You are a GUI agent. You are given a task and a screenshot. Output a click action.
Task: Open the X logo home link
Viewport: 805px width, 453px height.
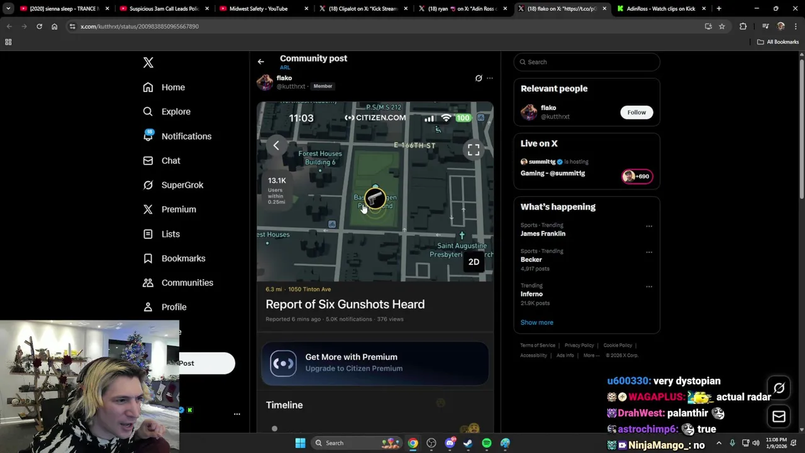click(148, 62)
